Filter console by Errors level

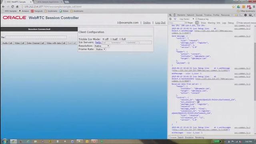[204, 23]
